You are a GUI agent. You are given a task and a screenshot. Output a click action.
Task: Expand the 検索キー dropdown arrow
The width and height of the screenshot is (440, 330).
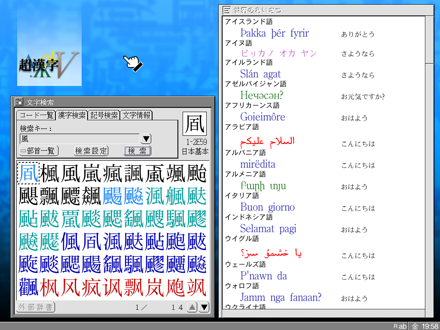click(146, 139)
